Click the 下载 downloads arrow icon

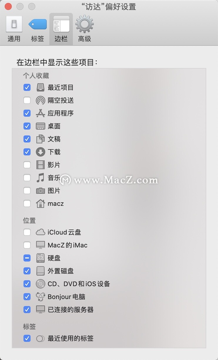(41, 152)
